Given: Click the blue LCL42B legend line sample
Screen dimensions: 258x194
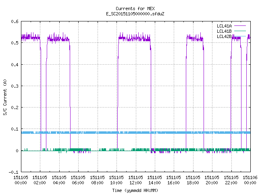Looking at the screenshot, I should [240, 36].
